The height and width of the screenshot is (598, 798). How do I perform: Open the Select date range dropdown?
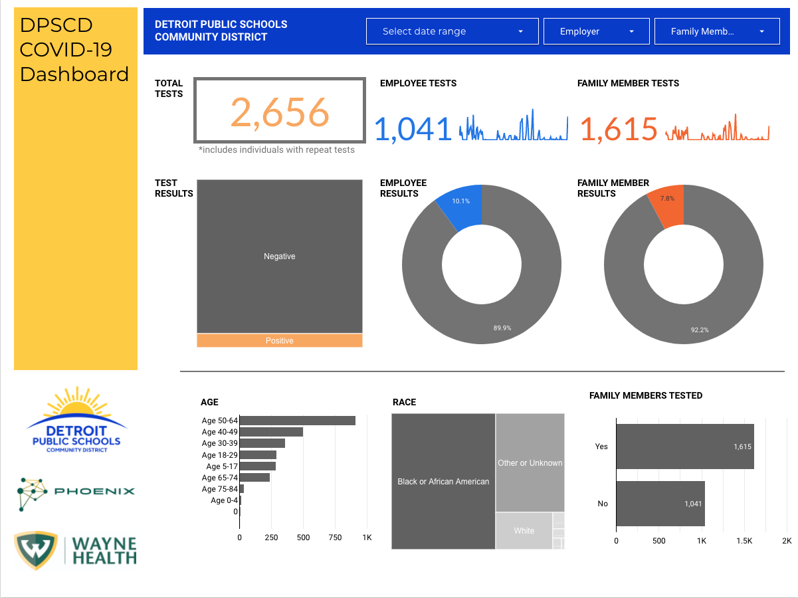tap(452, 31)
